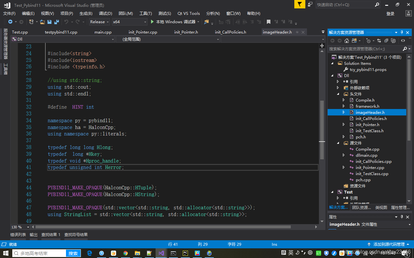Open the New Project icon in toolbar

[x=31, y=22]
